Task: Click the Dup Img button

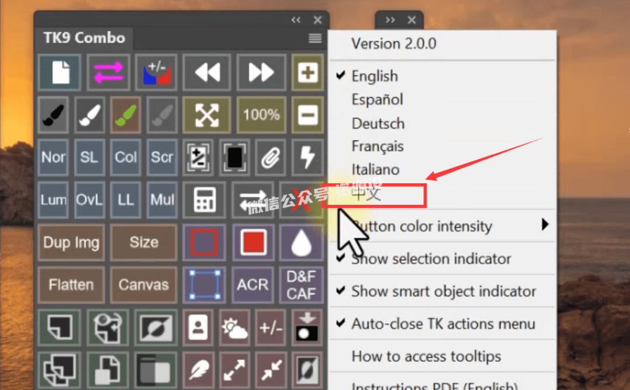Action: [71, 242]
